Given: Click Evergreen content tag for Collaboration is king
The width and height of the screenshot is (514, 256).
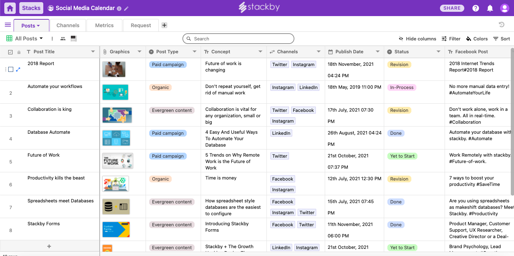Looking at the screenshot, I should pyautogui.click(x=172, y=110).
